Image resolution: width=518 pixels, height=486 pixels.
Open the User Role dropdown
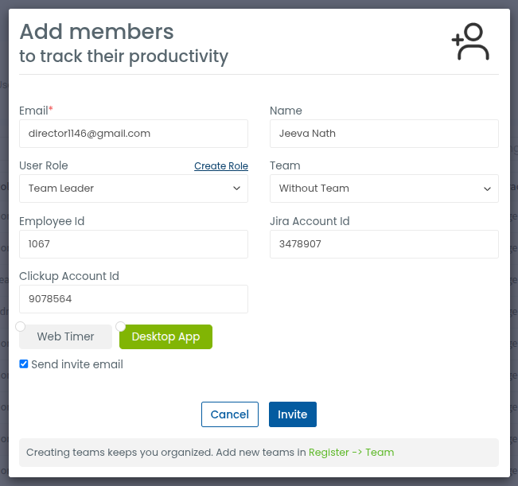click(x=134, y=189)
